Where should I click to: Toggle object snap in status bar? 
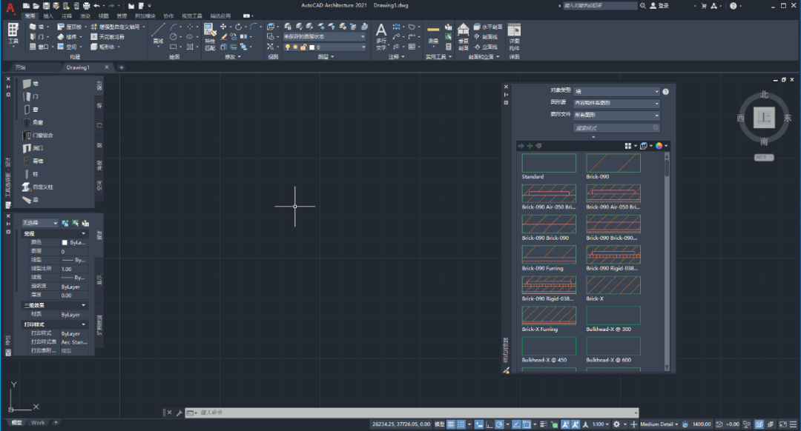point(527,424)
